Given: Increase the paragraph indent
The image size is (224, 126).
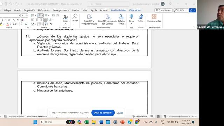Looking at the screenshot, I should [57, 15].
